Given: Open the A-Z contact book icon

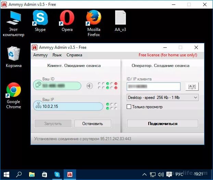Looking at the screenshot, I should 192,86.
